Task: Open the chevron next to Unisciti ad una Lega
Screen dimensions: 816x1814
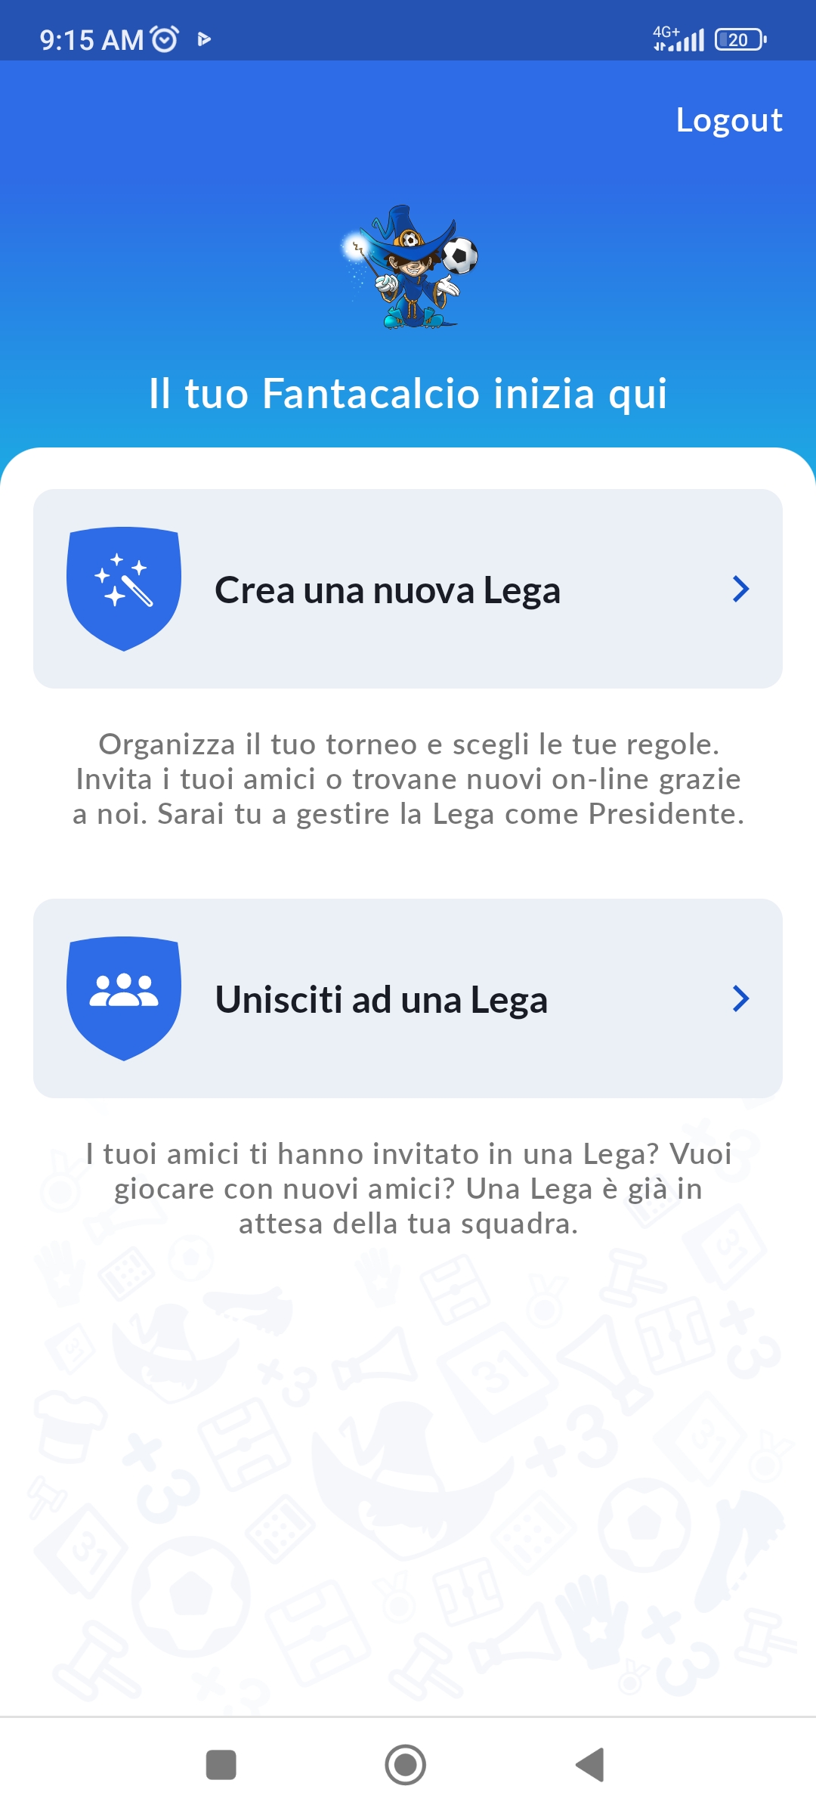Action: (x=741, y=998)
